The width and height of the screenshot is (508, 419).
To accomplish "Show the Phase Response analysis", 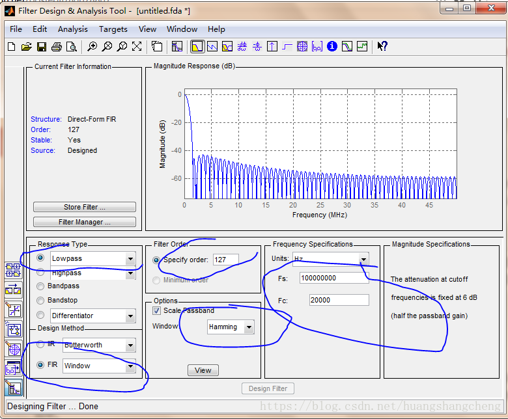I will point(212,47).
